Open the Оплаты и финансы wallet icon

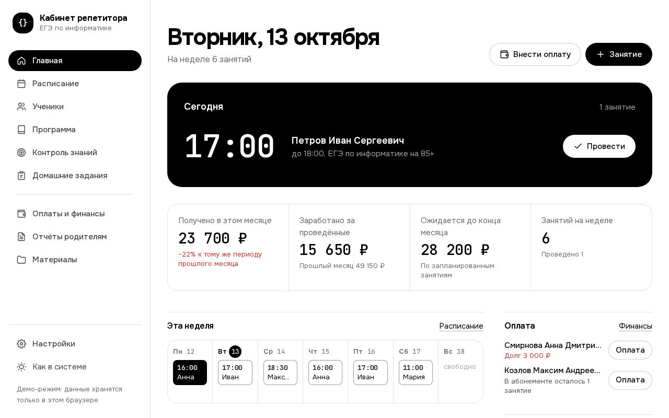(x=21, y=214)
